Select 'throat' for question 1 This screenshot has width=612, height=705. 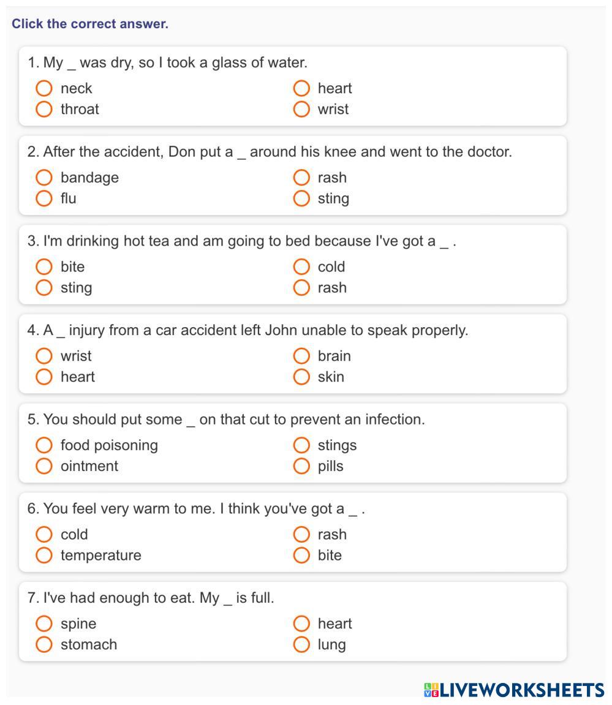44,109
